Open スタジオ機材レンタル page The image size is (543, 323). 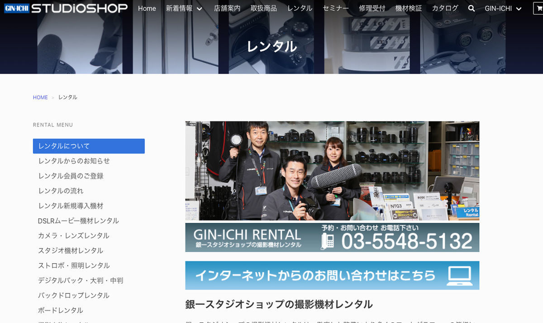pyautogui.click(x=71, y=251)
